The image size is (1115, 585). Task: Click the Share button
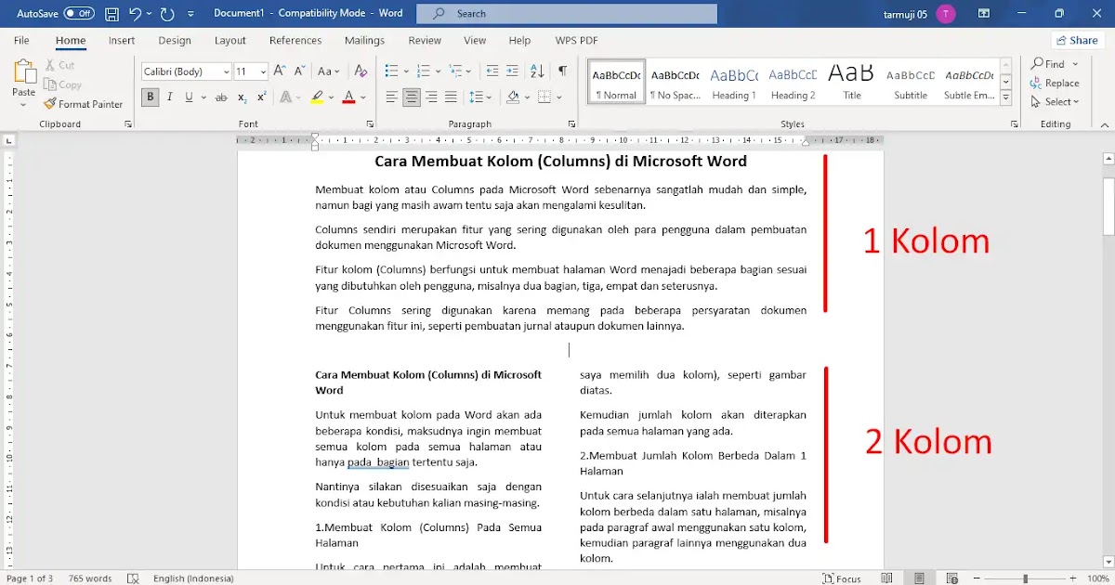pyautogui.click(x=1078, y=40)
